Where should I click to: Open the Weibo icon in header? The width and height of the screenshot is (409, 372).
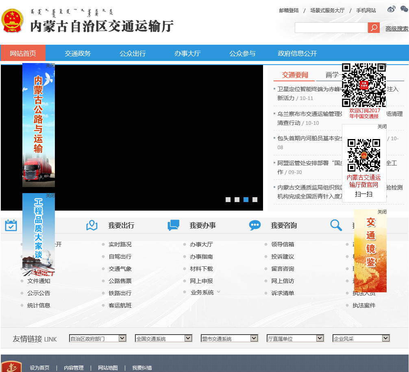391,9
